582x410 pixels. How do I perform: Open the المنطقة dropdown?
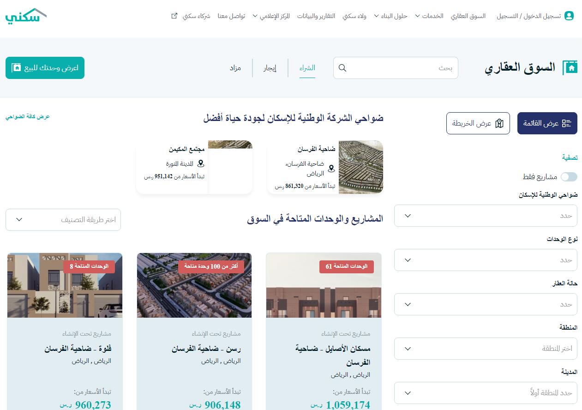(486, 349)
